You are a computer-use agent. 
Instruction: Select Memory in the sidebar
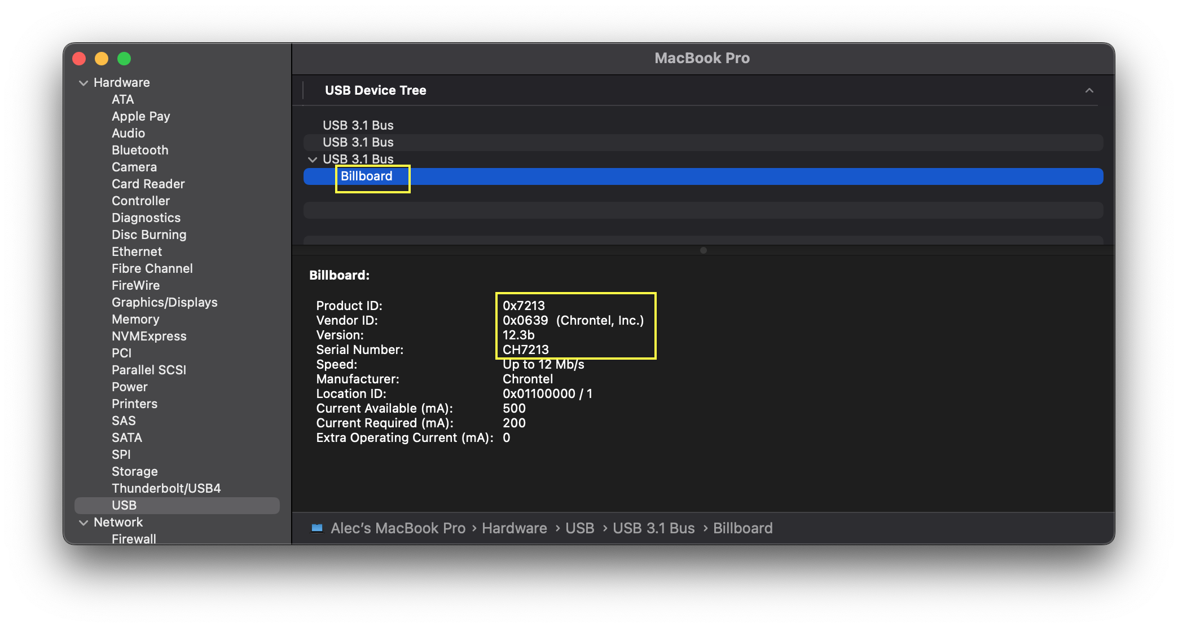coord(135,320)
